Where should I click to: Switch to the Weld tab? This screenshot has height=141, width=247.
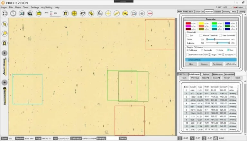click(234, 12)
